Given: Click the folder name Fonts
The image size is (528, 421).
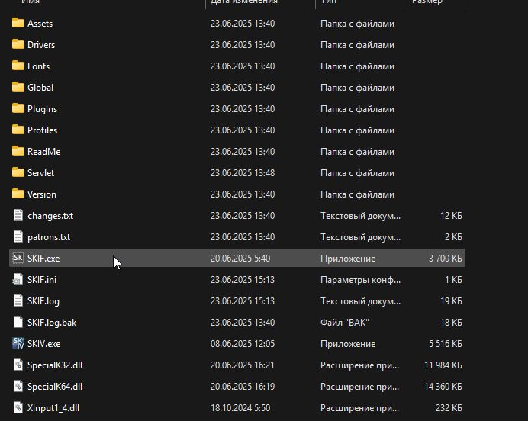Looking at the screenshot, I should tap(38, 66).
